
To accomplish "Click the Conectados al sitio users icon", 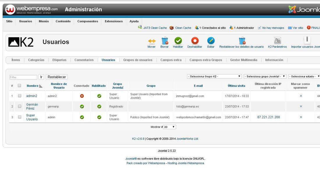I will [197, 28].
